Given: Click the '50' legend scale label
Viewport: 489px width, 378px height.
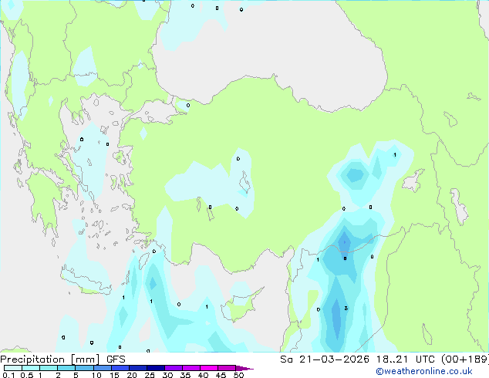Looking at the screenshot, I should pos(239,375).
